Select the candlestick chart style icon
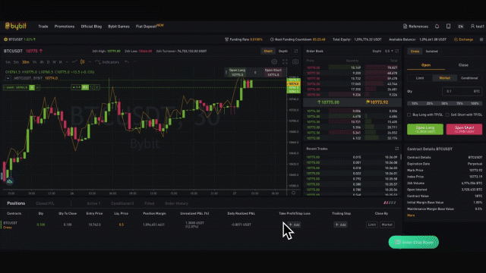Screen dimensions: 486x273 pyautogui.click(x=83, y=62)
